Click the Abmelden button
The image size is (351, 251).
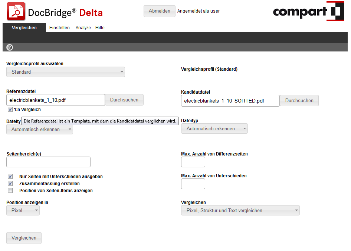pyautogui.click(x=160, y=11)
